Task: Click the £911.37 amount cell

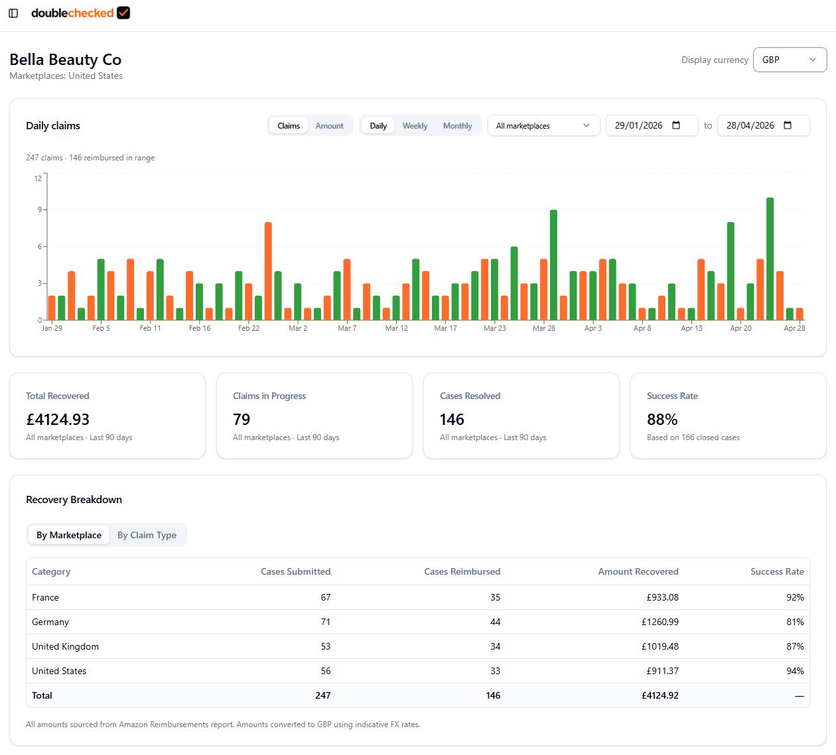Action: click(x=662, y=671)
